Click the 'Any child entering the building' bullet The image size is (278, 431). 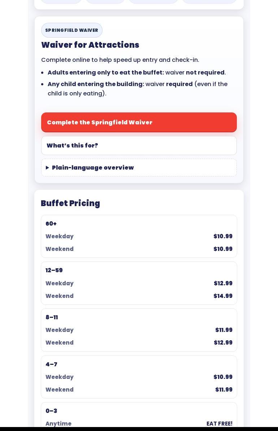point(137,89)
